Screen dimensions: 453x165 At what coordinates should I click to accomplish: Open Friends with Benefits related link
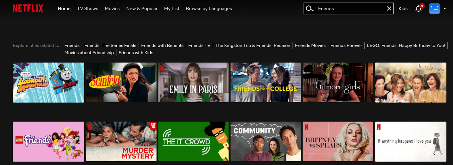(x=162, y=45)
